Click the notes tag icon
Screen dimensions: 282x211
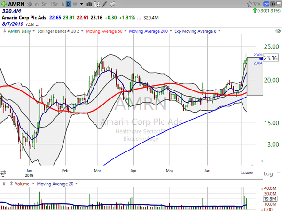[113, 4]
